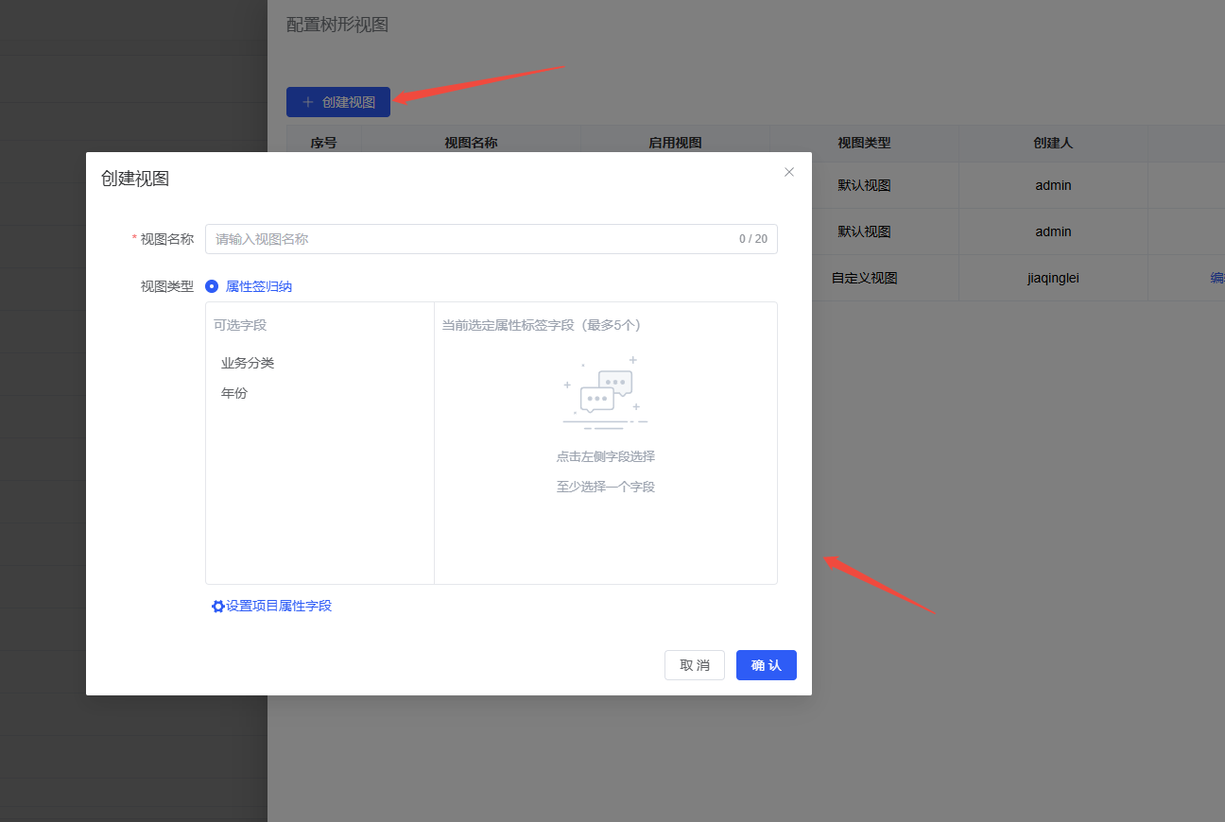Click the plus icon on 创建视图 button
This screenshot has width=1225, height=822.
[x=307, y=102]
